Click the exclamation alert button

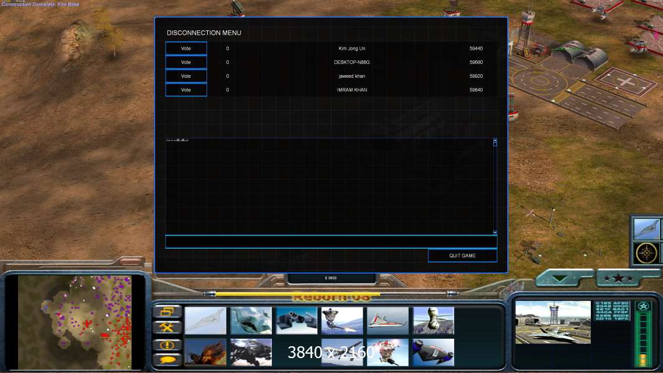pyautogui.click(x=167, y=345)
